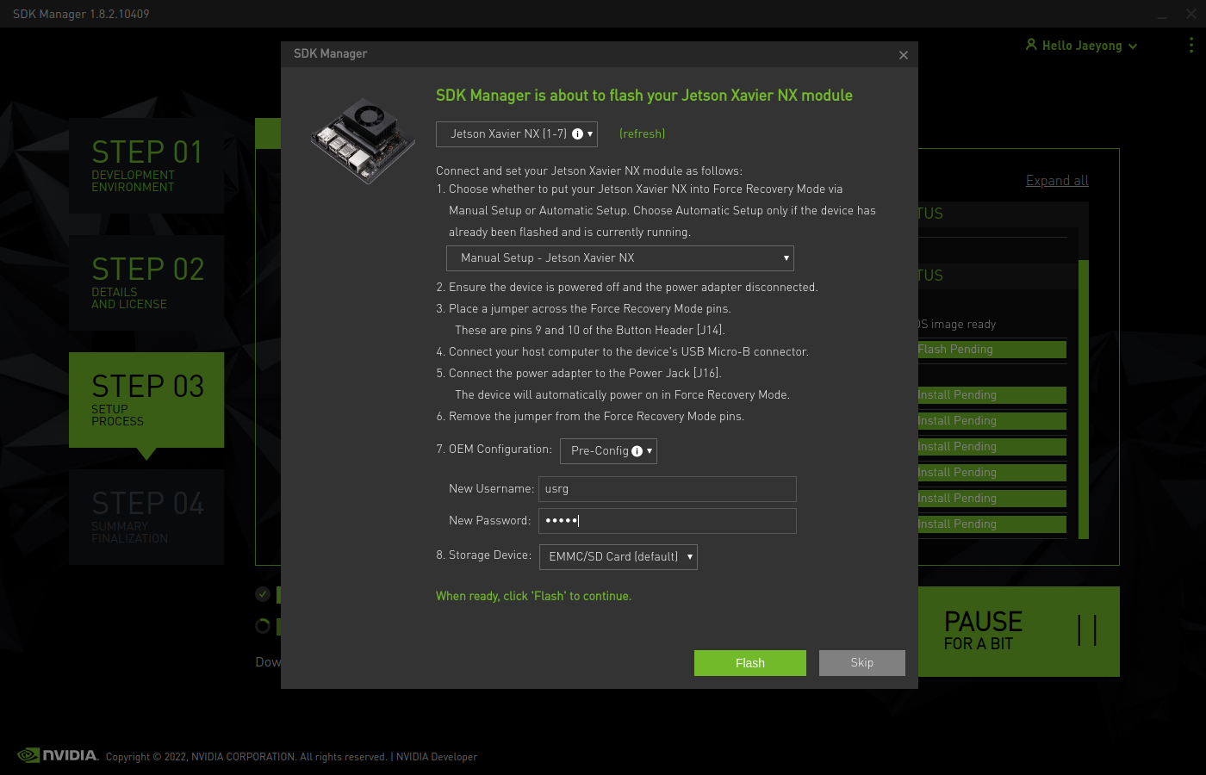Image resolution: width=1206 pixels, height=775 pixels.
Task: Go to STEP 02 Details and License
Action: [146, 282]
